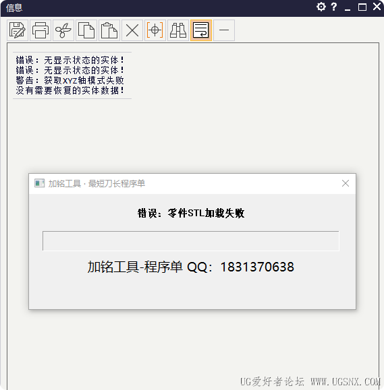The width and height of the screenshot is (384, 390).
Task: Open help question mark in title bar
Action: [x=334, y=7]
